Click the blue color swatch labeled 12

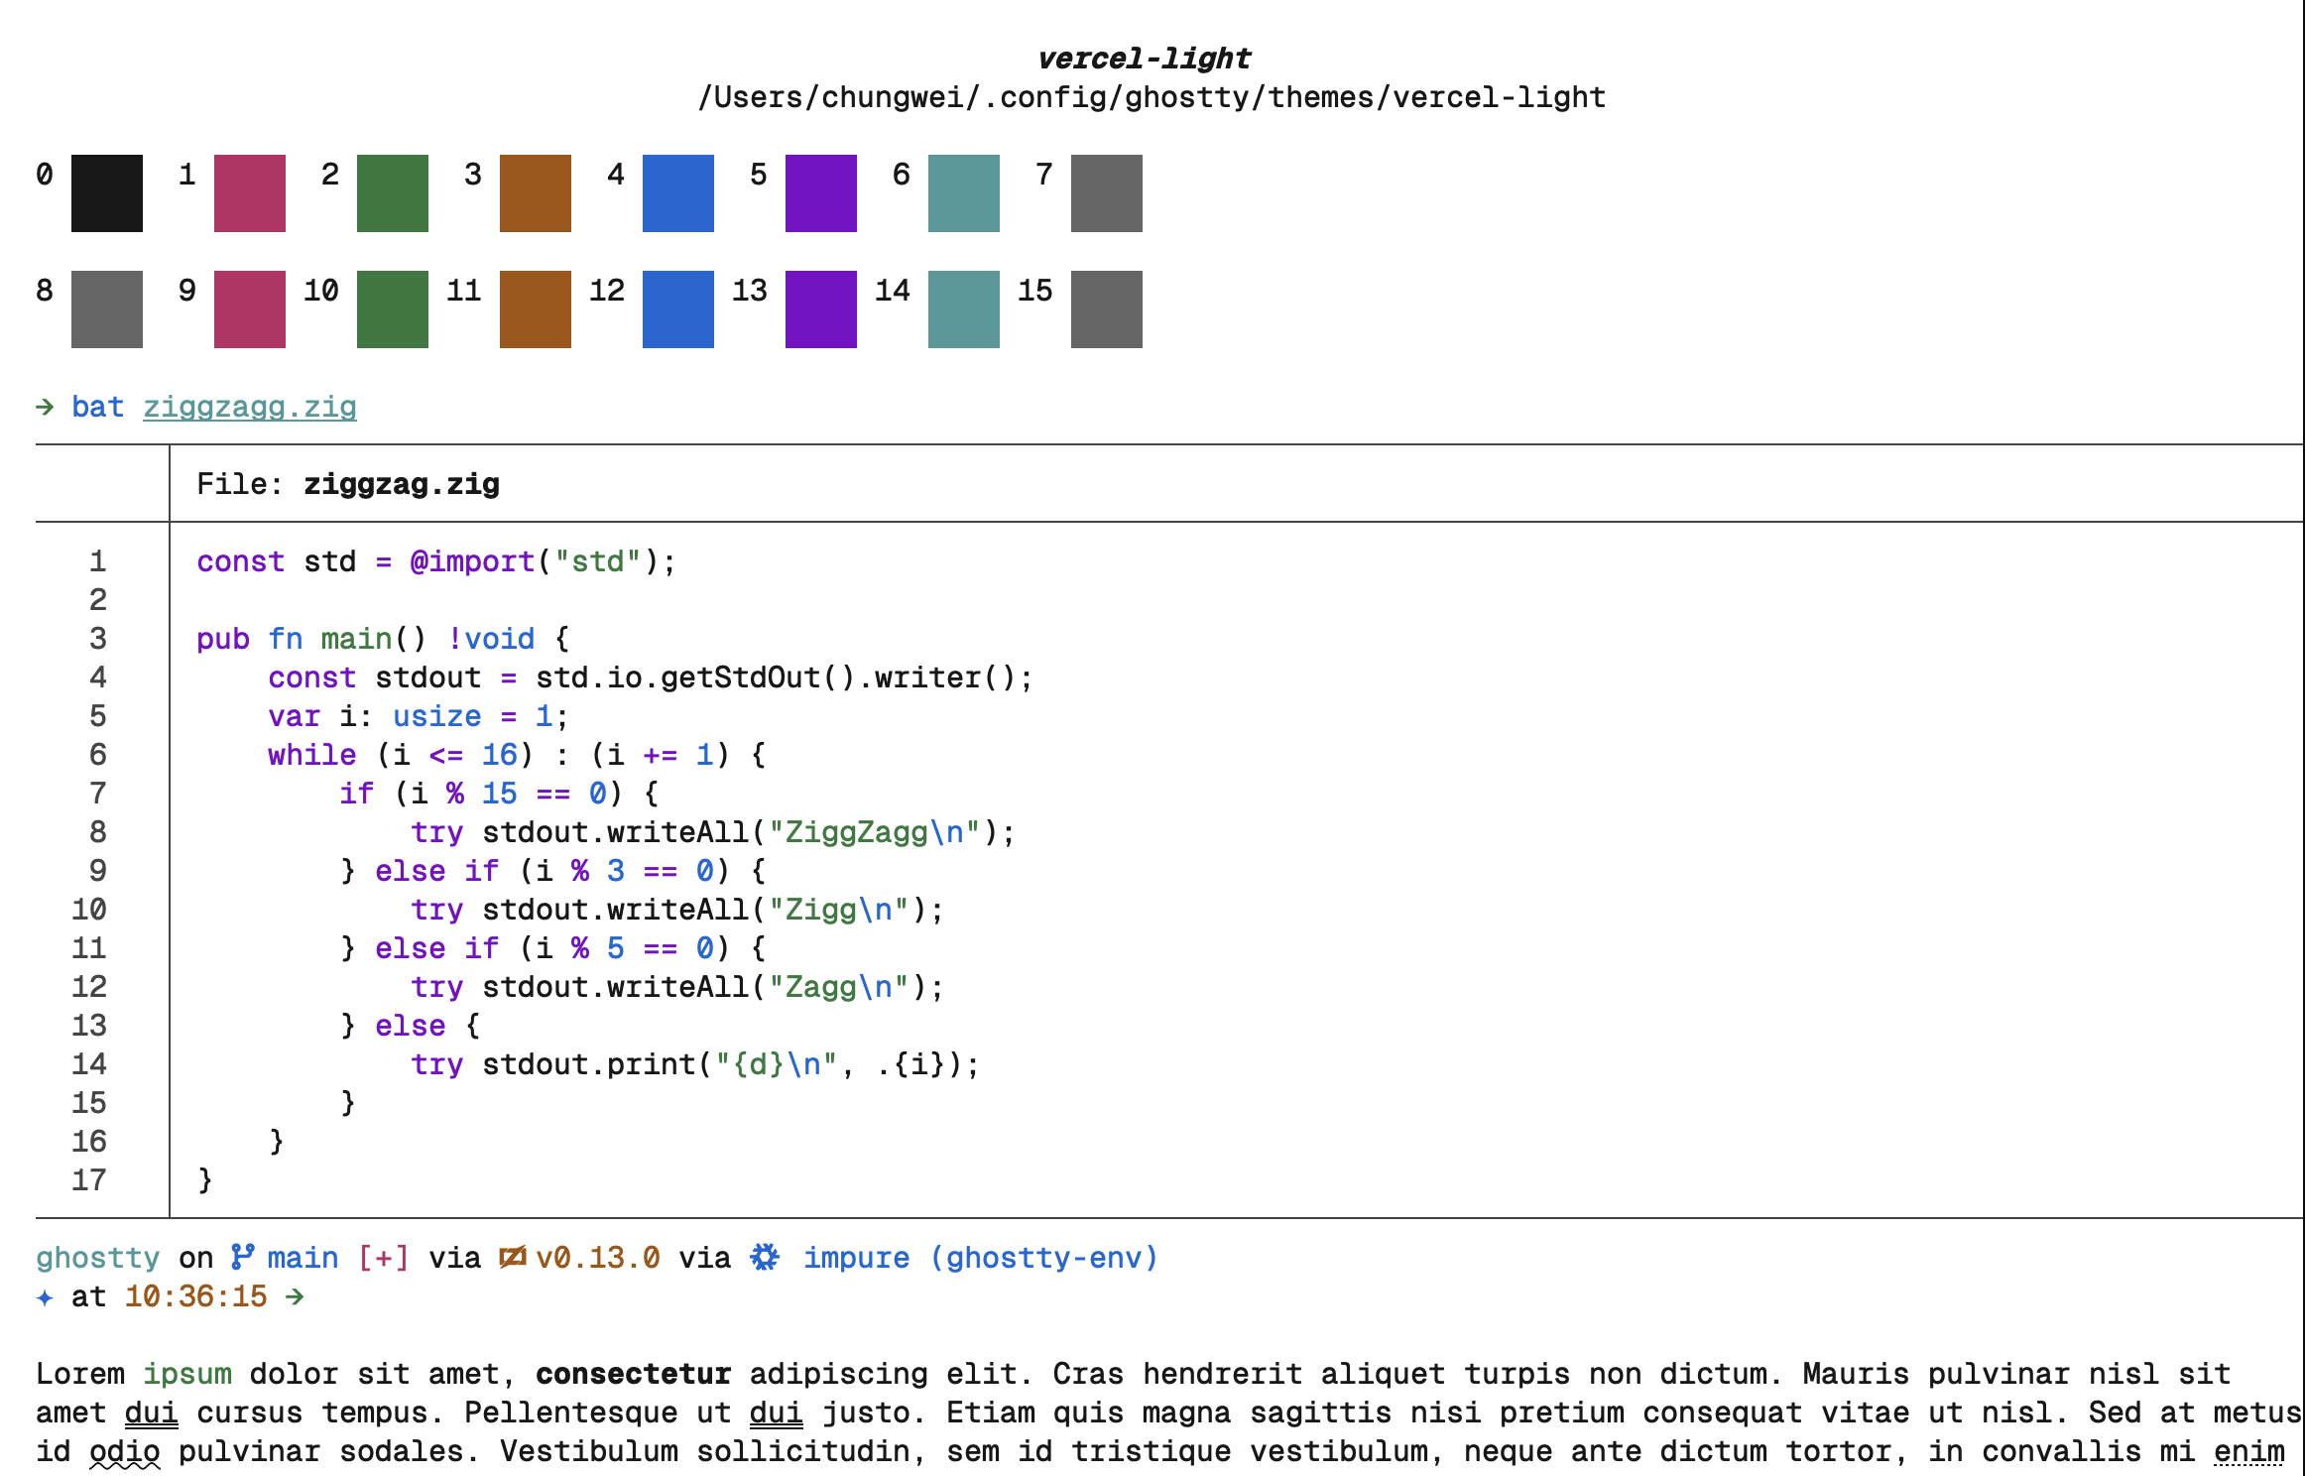coord(678,309)
